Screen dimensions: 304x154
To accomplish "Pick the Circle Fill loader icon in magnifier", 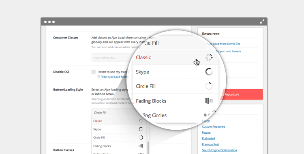I will (209, 86).
